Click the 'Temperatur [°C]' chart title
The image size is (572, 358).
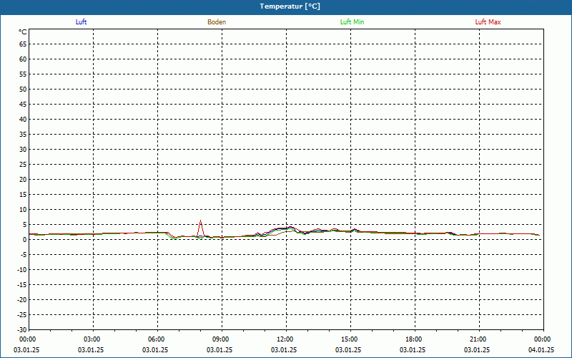click(290, 6)
